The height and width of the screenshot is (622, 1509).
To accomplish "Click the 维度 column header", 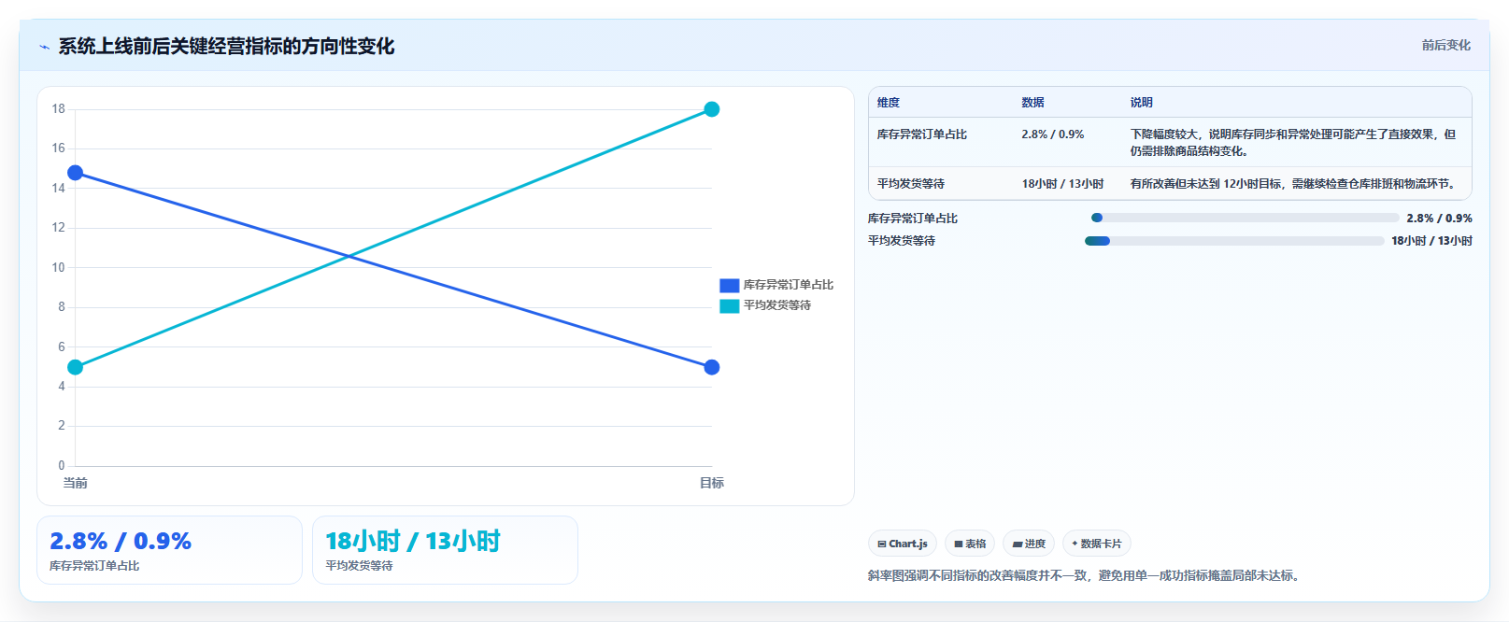I will coord(889,103).
